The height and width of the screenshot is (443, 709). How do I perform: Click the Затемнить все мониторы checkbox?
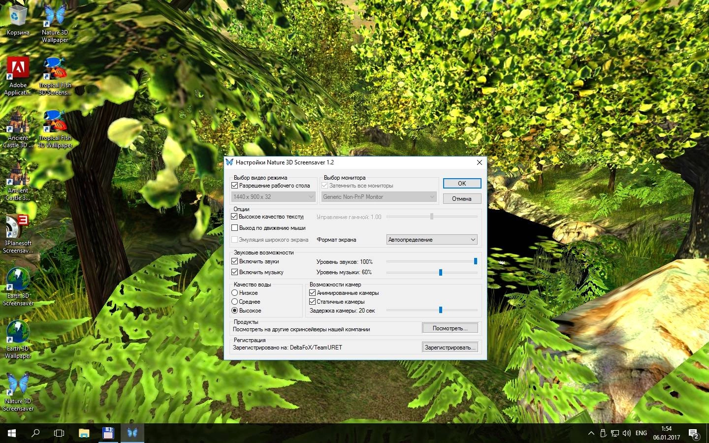pos(325,186)
